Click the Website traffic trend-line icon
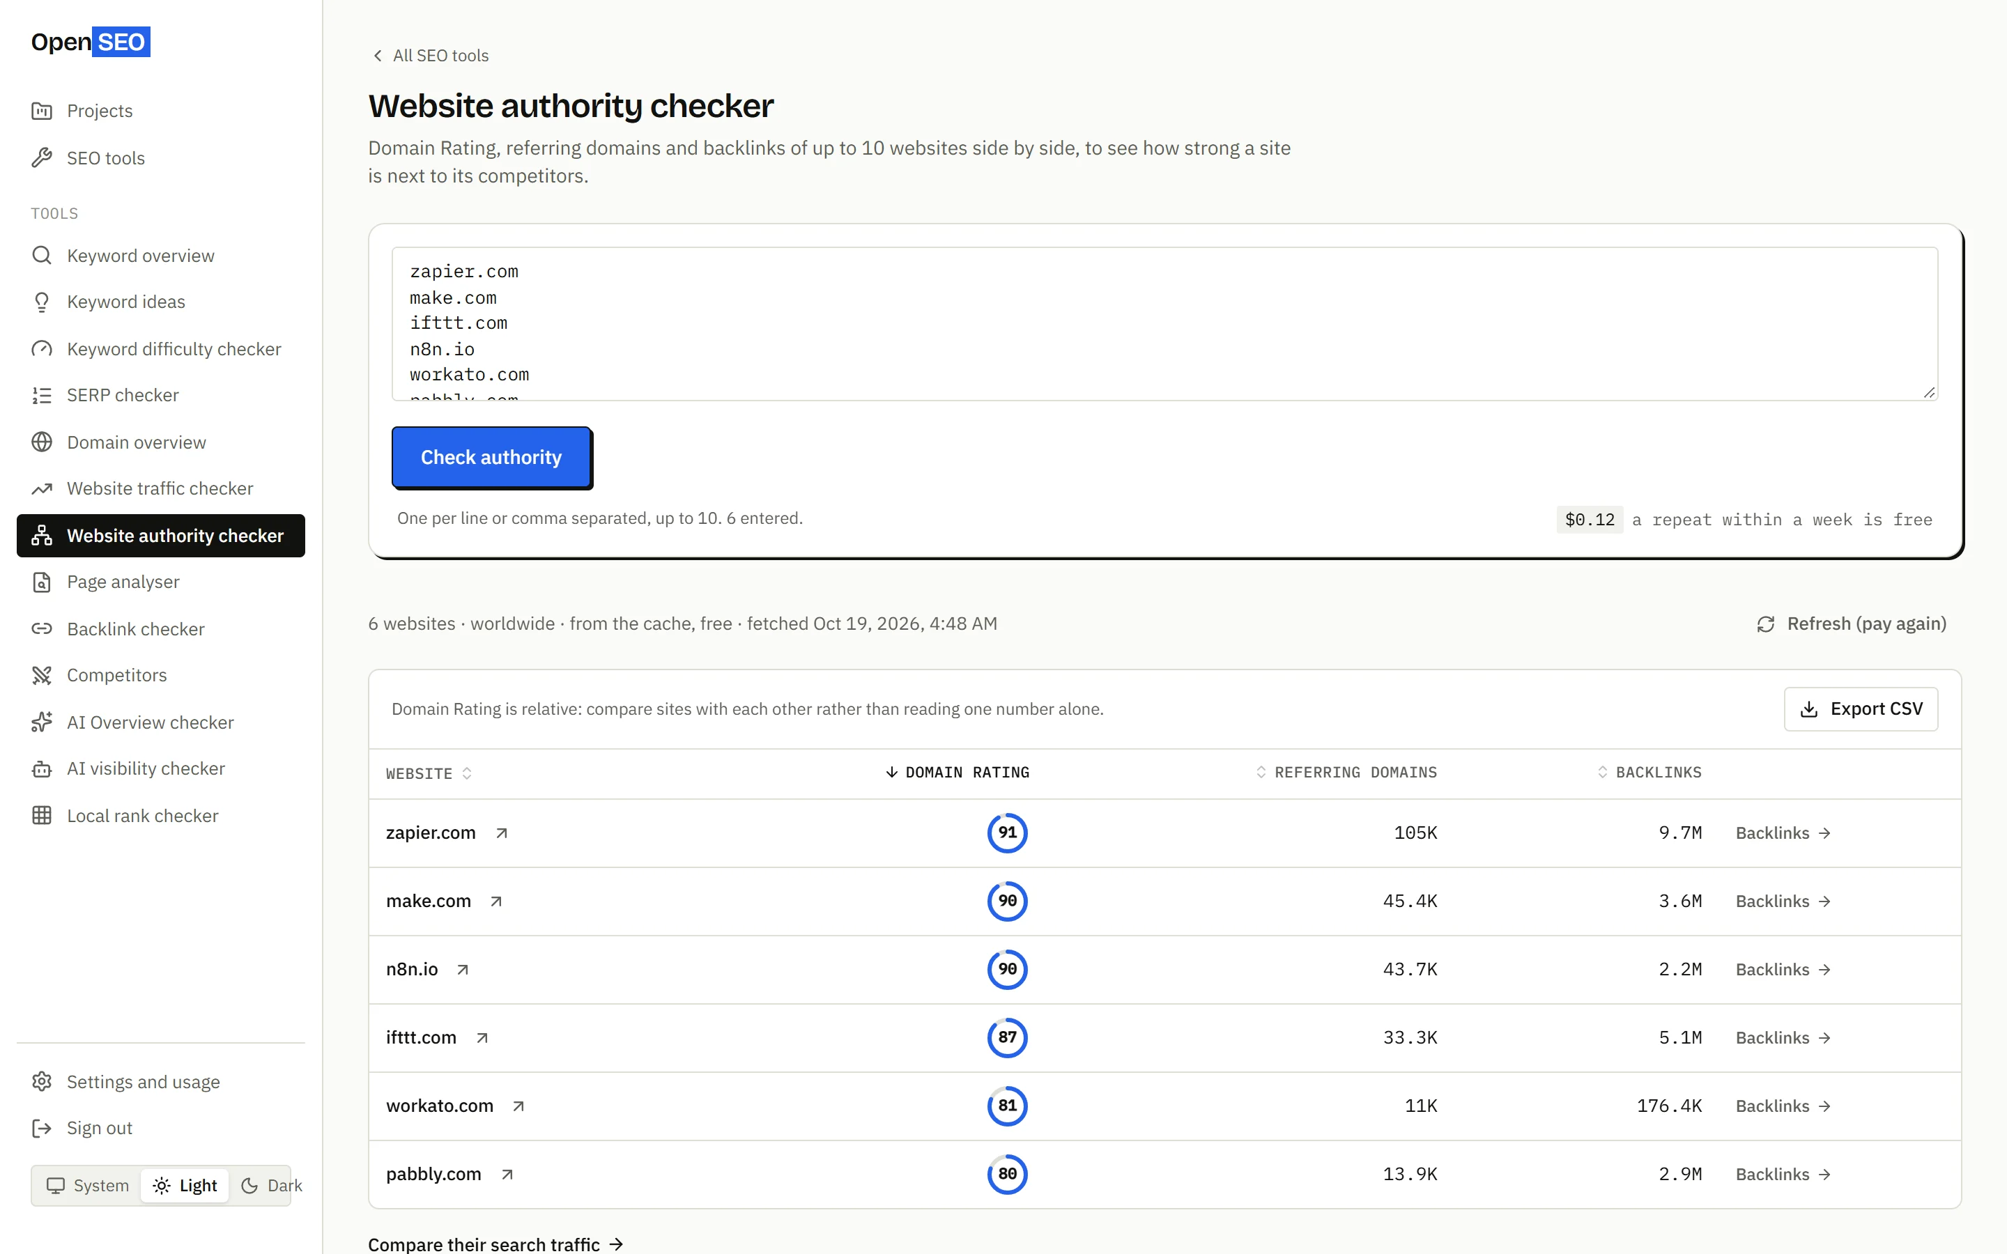 (x=42, y=488)
